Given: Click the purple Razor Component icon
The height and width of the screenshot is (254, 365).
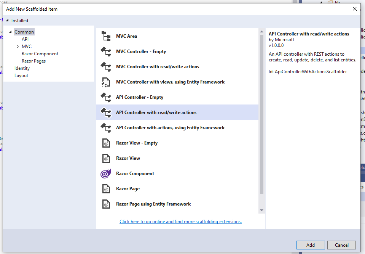Looking at the screenshot, I should [x=106, y=174].
